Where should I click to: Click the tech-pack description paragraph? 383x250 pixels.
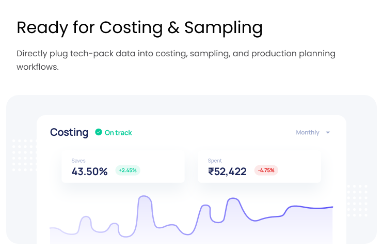pos(175,60)
